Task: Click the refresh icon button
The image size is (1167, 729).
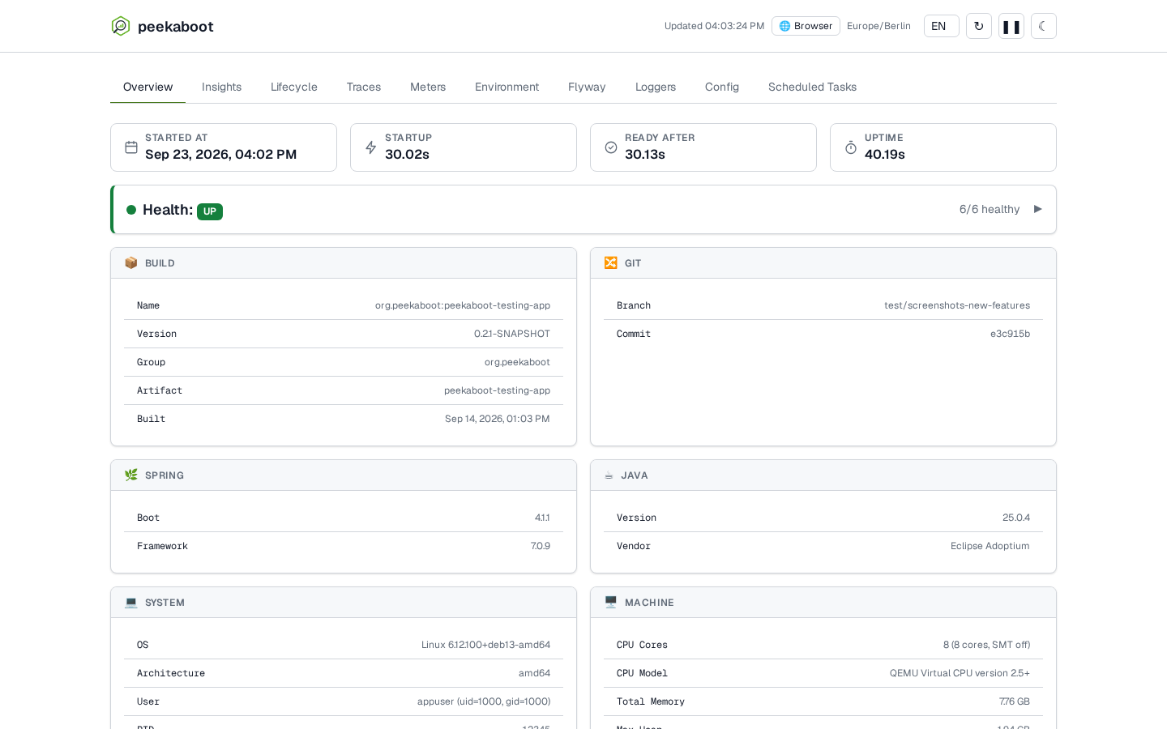Action: 979,26
